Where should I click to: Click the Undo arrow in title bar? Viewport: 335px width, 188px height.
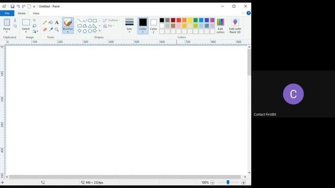(x=18, y=6)
